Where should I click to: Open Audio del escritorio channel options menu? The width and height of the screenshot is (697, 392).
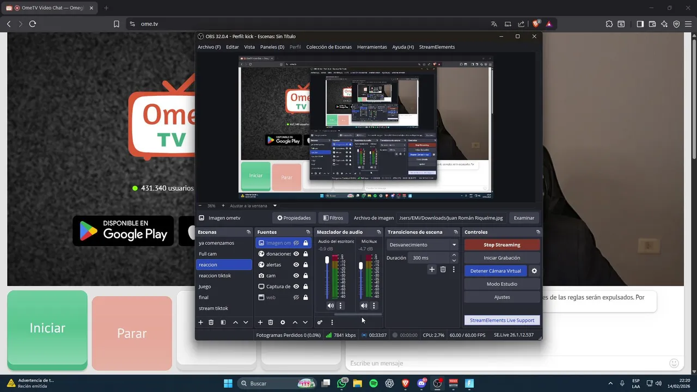coord(341,306)
